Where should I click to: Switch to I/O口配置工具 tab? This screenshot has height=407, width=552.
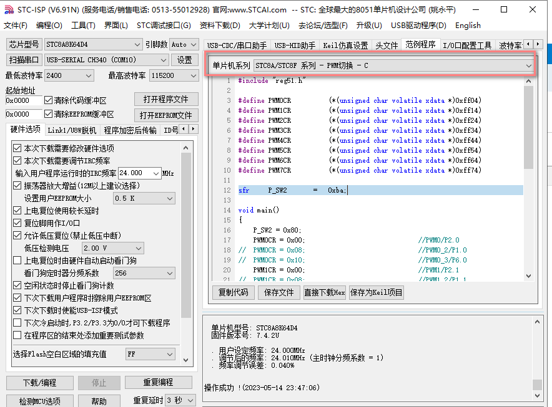click(467, 45)
